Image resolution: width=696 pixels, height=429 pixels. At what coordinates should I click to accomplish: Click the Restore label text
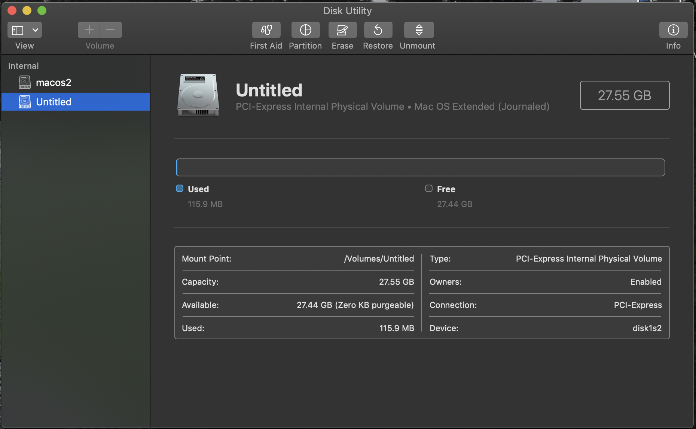point(378,46)
